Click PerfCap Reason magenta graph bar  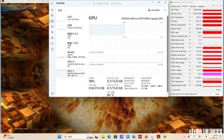(x=212, y=74)
